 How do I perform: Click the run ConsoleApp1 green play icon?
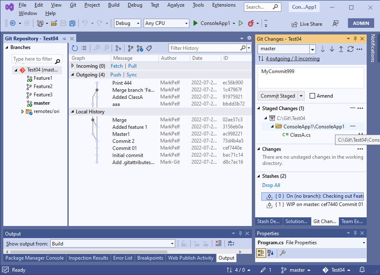coord(241,23)
